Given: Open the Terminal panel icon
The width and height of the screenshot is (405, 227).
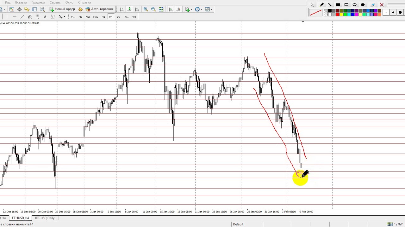Looking at the screenshot, I should [x=34, y=9].
